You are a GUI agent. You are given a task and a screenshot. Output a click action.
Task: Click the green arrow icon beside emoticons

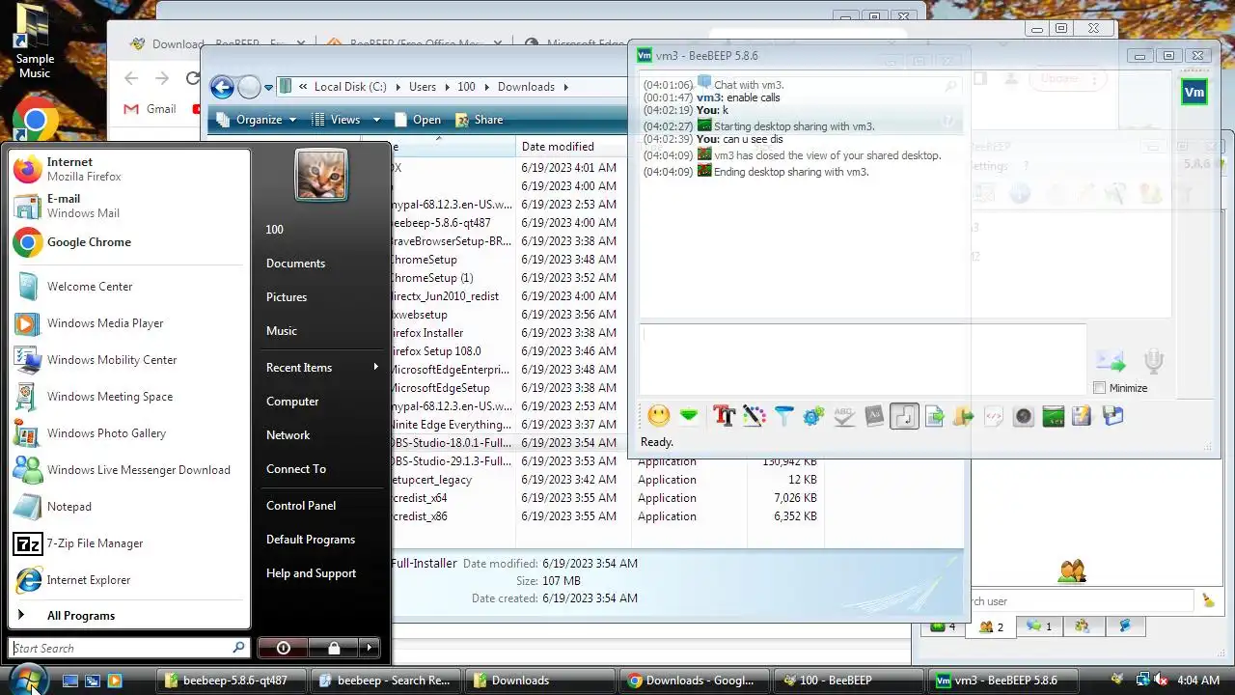coord(689,416)
